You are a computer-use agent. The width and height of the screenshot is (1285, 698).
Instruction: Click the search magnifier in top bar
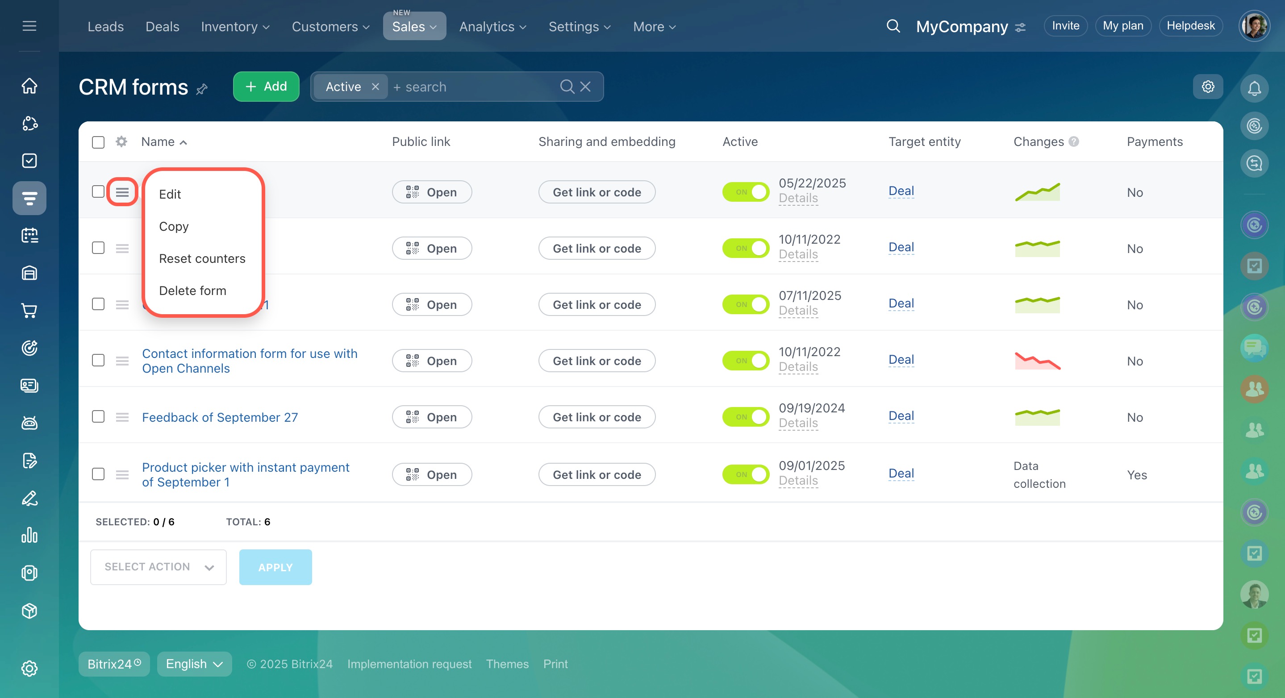coord(893,26)
